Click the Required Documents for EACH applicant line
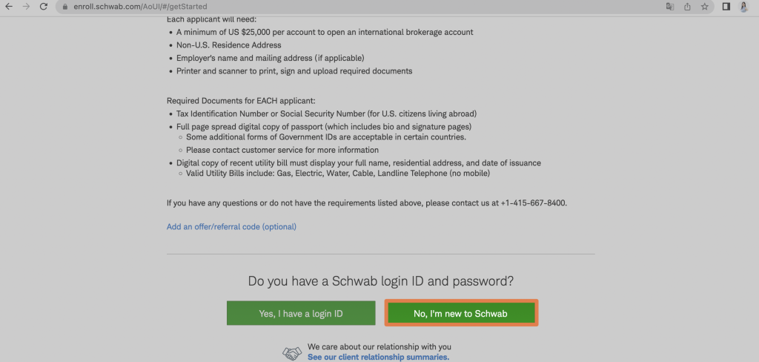This screenshot has height=362, width=759. click(x=241, y=101)
